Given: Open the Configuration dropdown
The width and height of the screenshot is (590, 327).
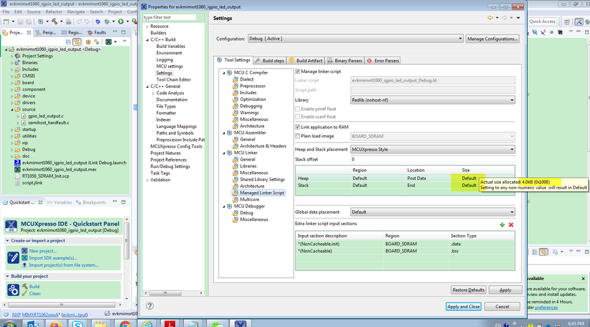Looking at the screenshot, I should point(355,39).
